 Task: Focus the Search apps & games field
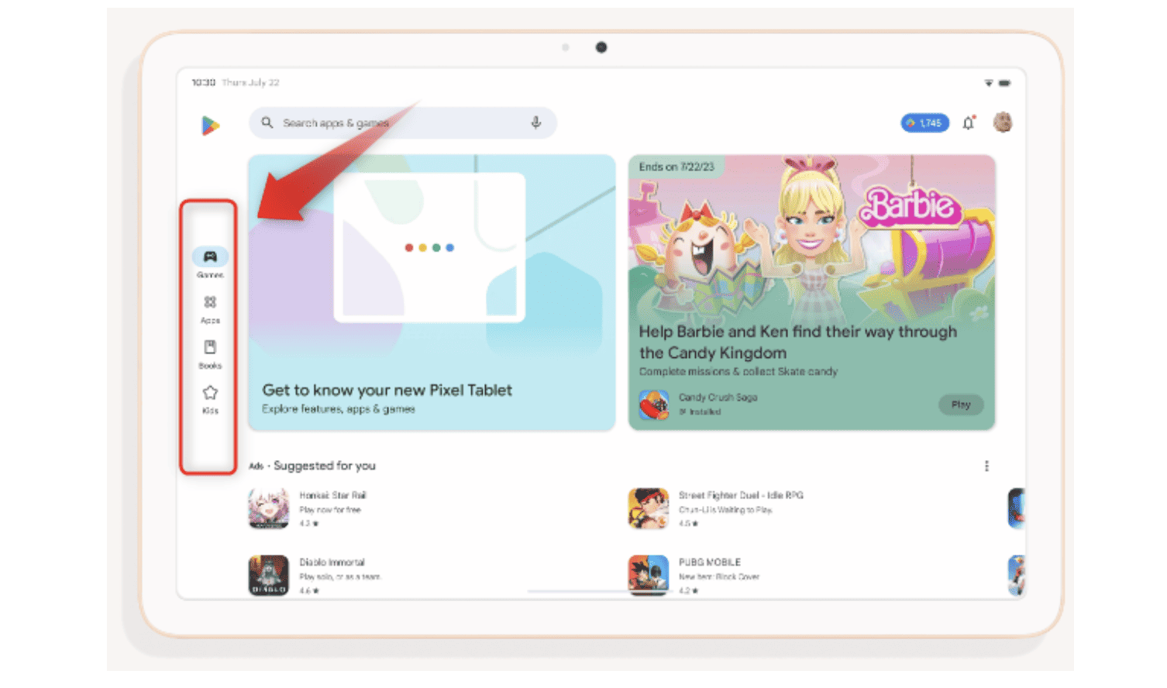pyautogui.click(x=403, y=122)
